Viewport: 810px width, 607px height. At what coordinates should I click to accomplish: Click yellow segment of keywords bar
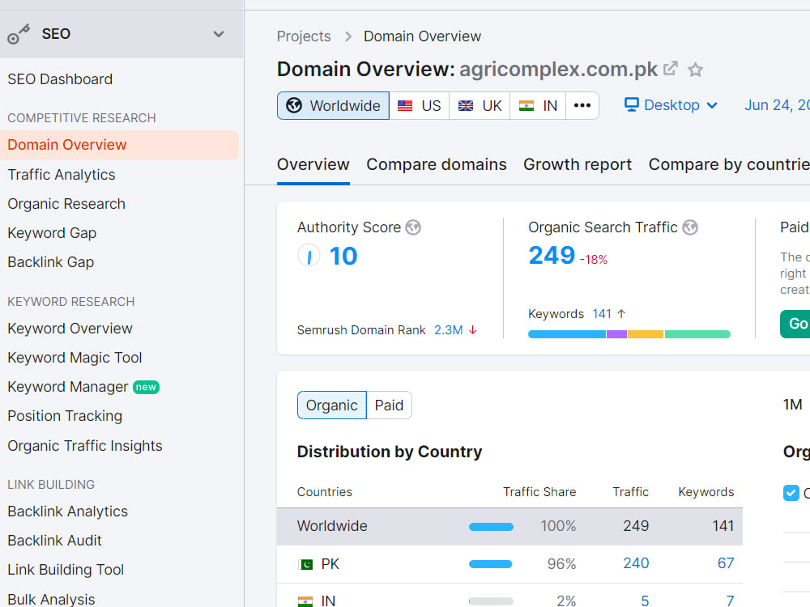coord(646,334)
